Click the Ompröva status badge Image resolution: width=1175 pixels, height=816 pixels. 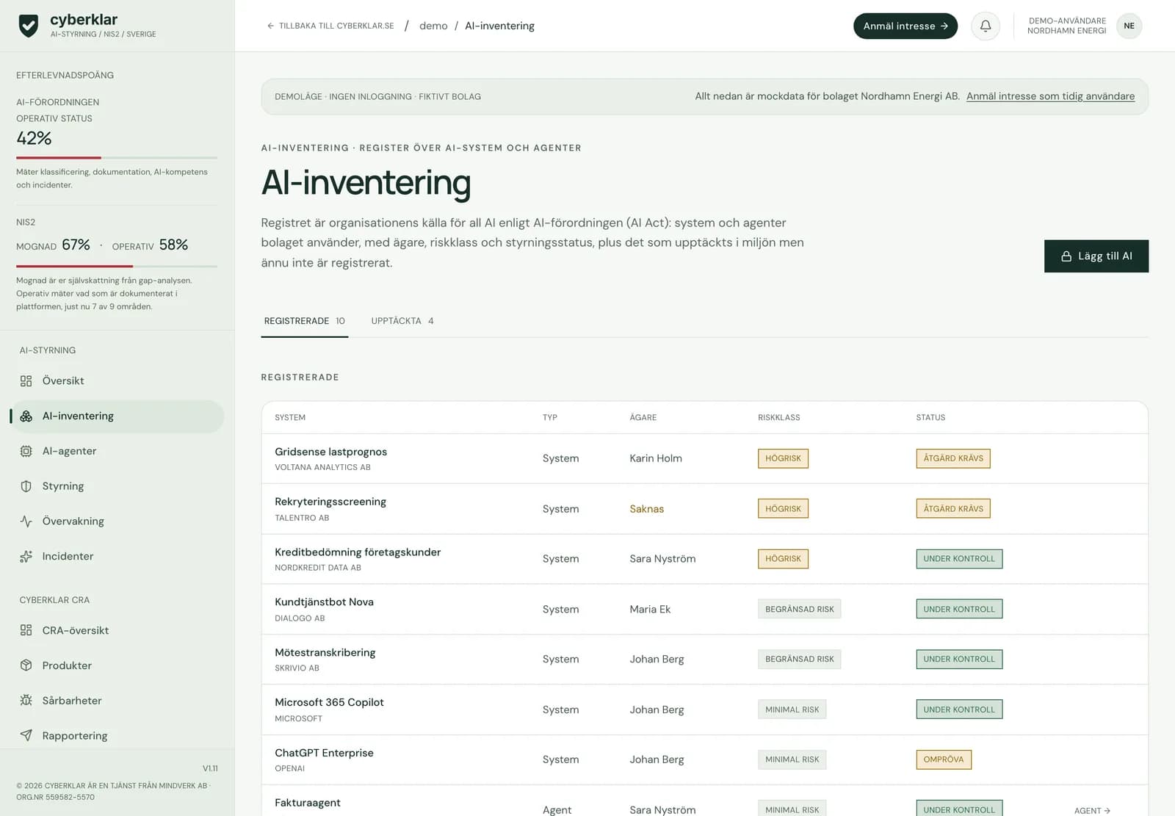944,759
